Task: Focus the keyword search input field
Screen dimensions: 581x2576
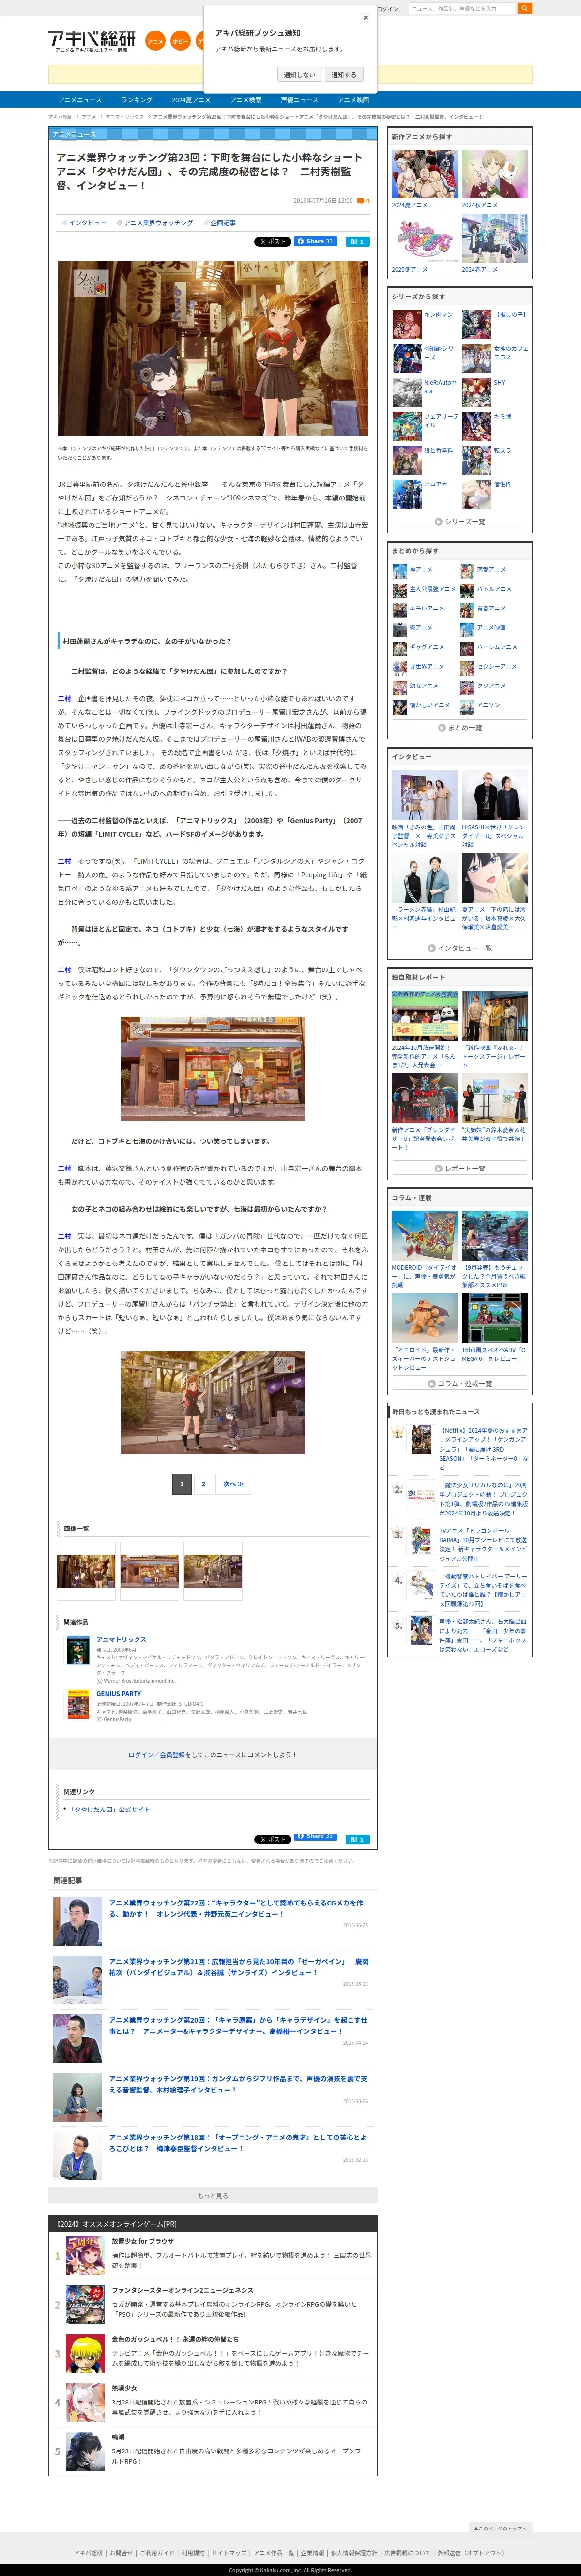Action: [x=460, y=8]
